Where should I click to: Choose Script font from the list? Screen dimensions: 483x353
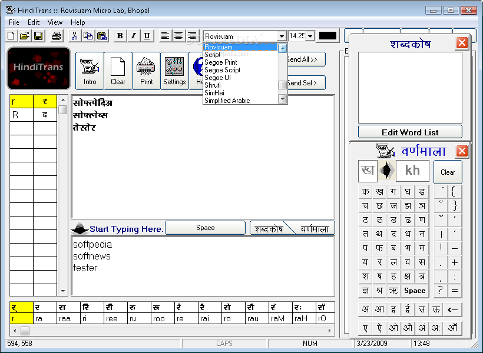click(240, 55)
